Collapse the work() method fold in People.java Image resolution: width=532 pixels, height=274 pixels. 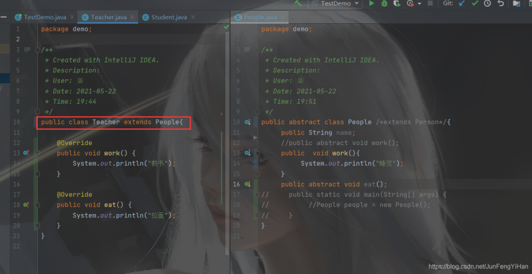pyautogui.click(x=257, y=153)
